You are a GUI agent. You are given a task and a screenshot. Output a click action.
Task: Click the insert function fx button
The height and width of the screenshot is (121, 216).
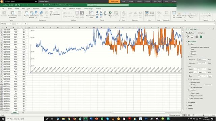point(26,24)
